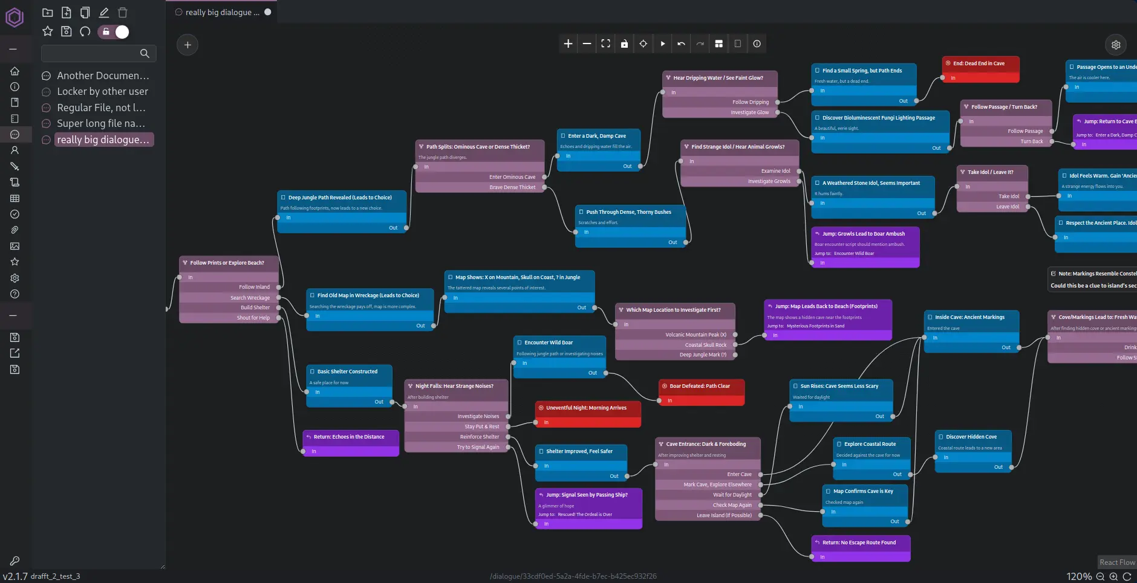
Task: Redo with the forward arrow icon
Action: [700, 43]
